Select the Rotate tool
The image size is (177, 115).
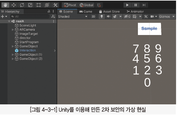pyautogui.click(x=22, y=5)
